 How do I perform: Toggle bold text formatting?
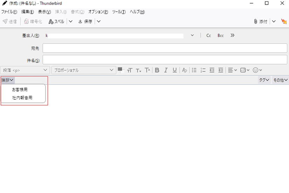coord(157,70)
